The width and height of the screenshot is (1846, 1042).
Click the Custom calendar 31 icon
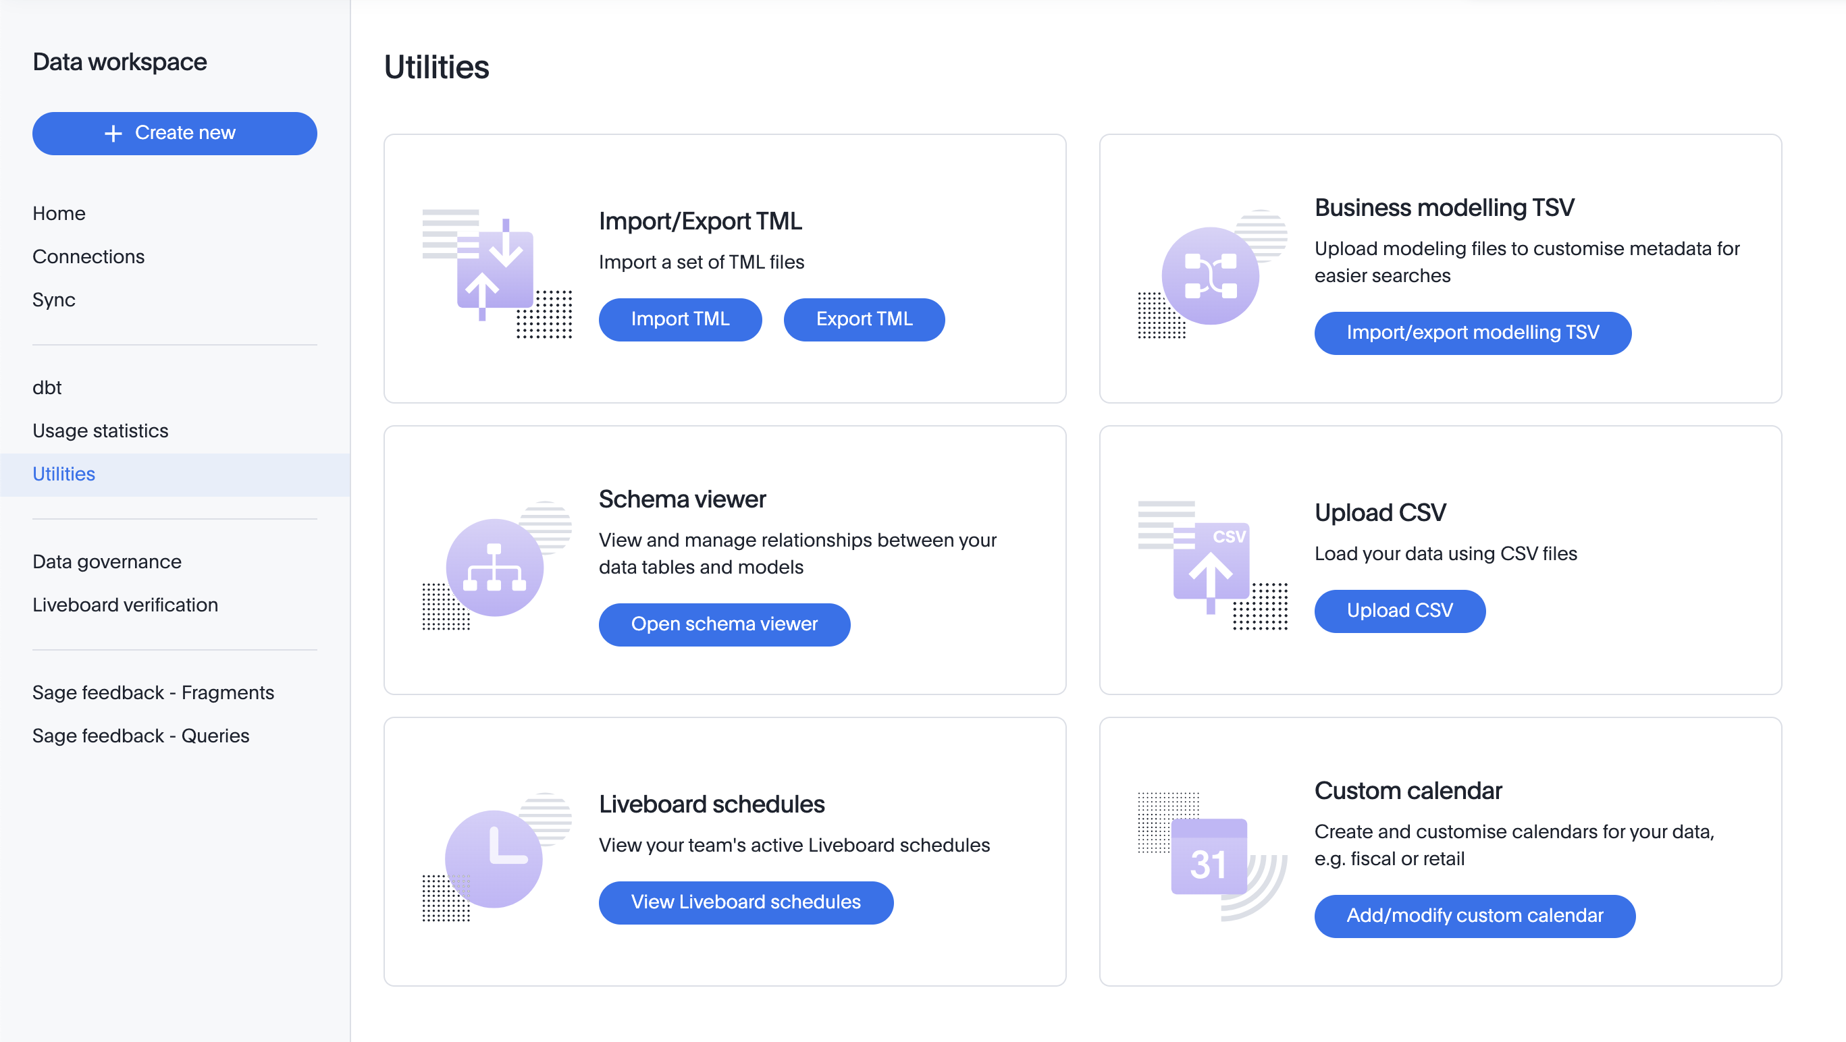point(1209,858)
